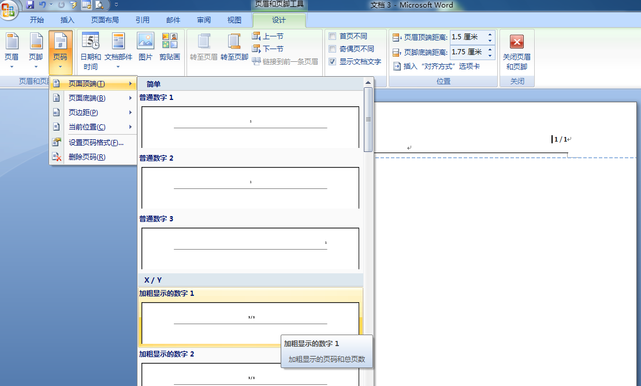Expand the 页眉 dropdown arrow

click(12, 66)
